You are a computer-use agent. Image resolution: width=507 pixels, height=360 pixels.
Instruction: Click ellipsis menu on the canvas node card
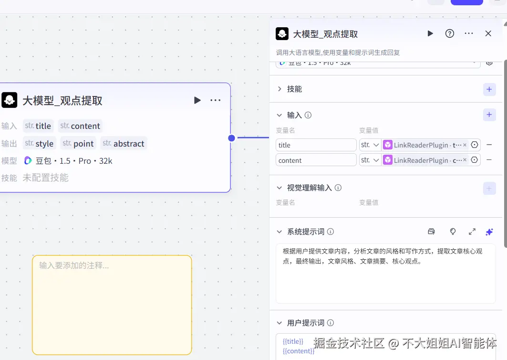point(215,100)
